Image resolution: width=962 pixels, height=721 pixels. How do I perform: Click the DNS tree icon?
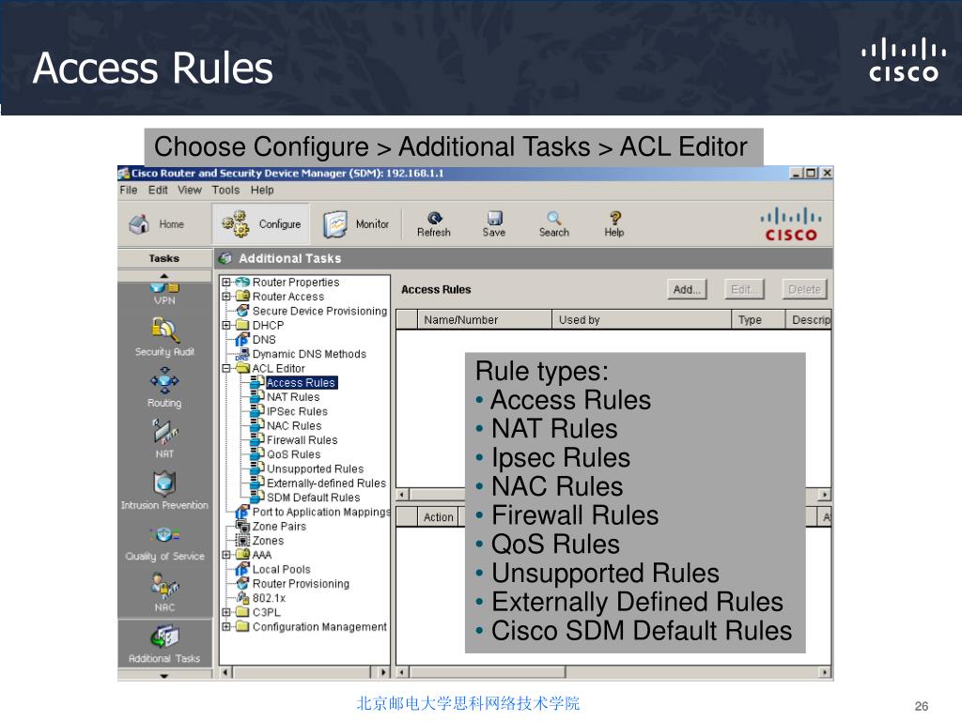242,340
